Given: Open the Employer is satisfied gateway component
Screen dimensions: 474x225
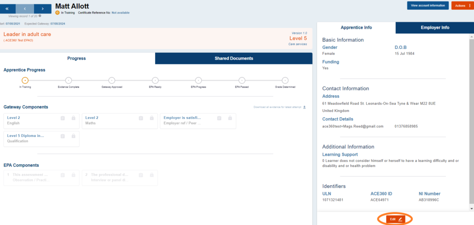Looking at the screenshot, I should pyautogui.click(x=187, y=120).
